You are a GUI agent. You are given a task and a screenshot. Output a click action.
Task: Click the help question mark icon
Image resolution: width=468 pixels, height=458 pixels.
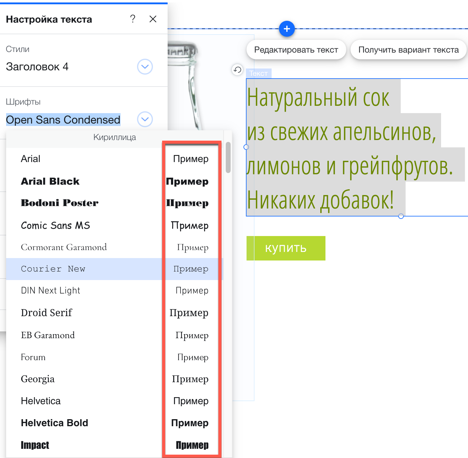(132, 19)
